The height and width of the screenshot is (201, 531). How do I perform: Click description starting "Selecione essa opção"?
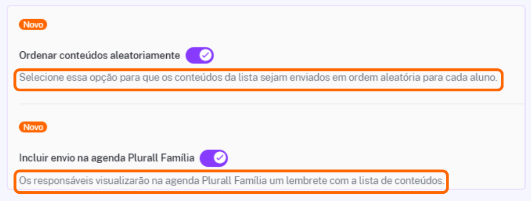[258, 78]
